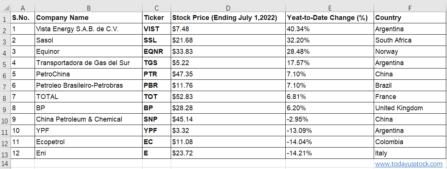Image resolution: width=447 pixels, height=169 pixels.
Task: Select column F header
Action: click(410, 8)
